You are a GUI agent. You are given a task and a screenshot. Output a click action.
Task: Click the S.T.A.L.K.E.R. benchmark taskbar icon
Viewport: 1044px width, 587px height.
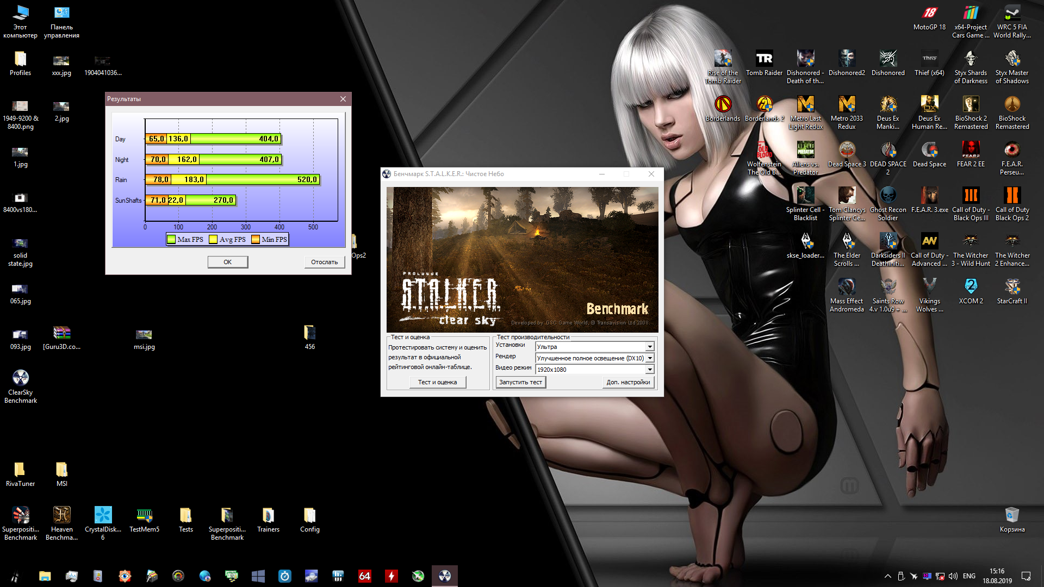click(445, 576)
